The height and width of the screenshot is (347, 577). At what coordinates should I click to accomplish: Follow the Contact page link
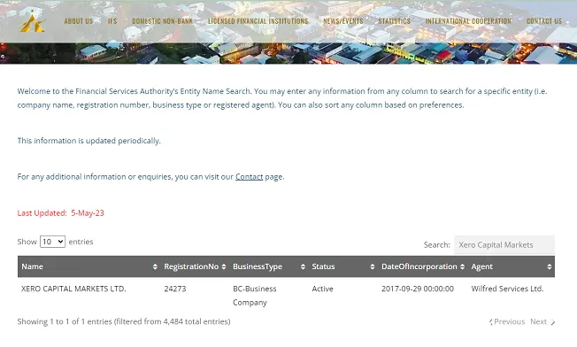[250, 177]
